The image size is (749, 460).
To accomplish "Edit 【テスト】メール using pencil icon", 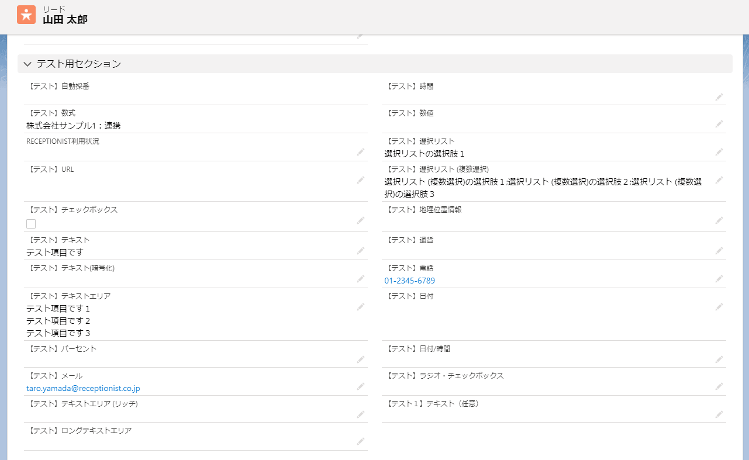I will point(361,387).
